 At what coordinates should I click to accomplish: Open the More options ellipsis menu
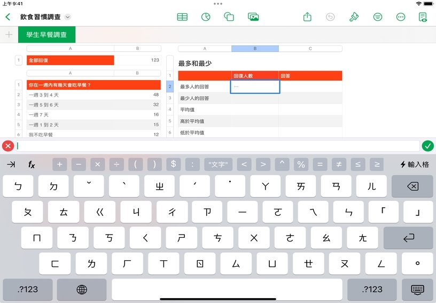401,17
